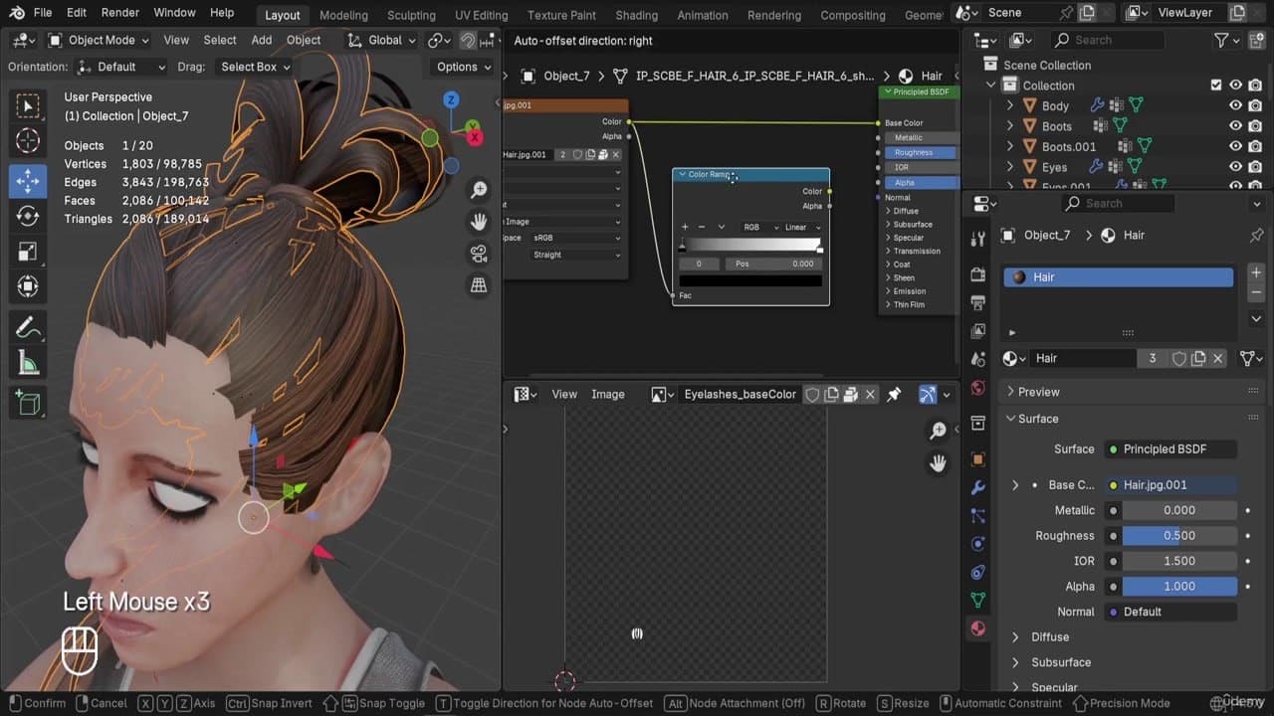The image size is (1274, 716).
Task: Adjust the Alpha slider in properties
Action: click(x=1179, y=587)
